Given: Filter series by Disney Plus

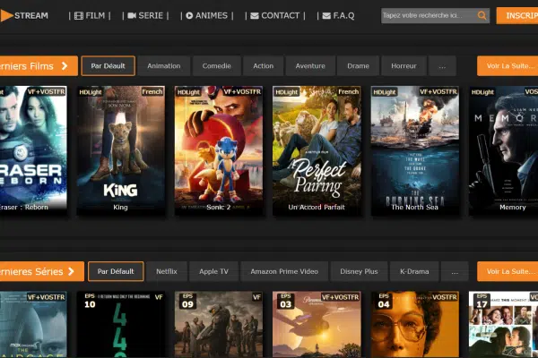Looking at the screenshot, I should point(359,271).
